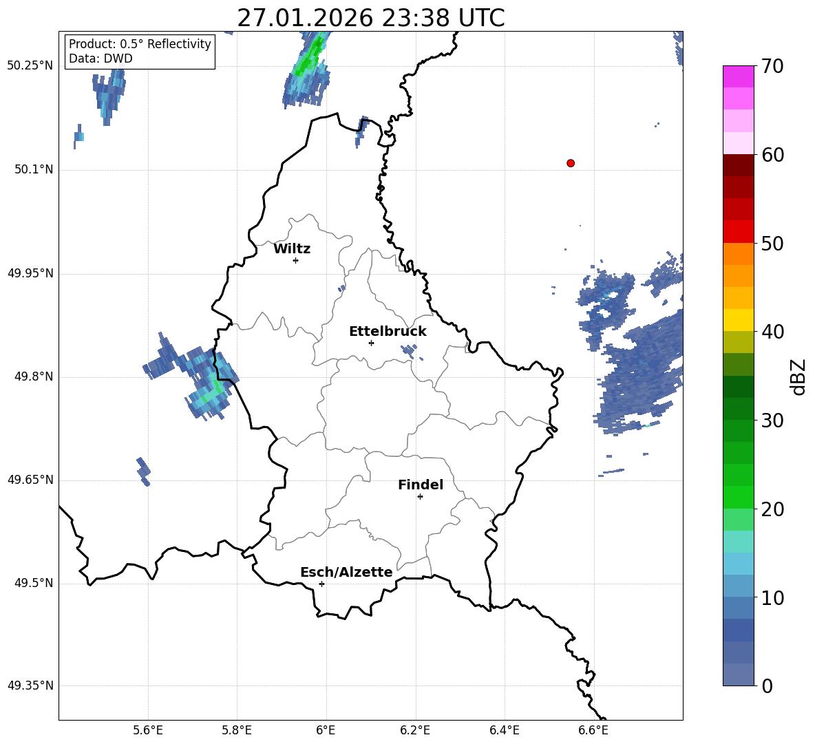
Task: Click the green radar echo at the top edge
Action: click(x=307, y=67)
